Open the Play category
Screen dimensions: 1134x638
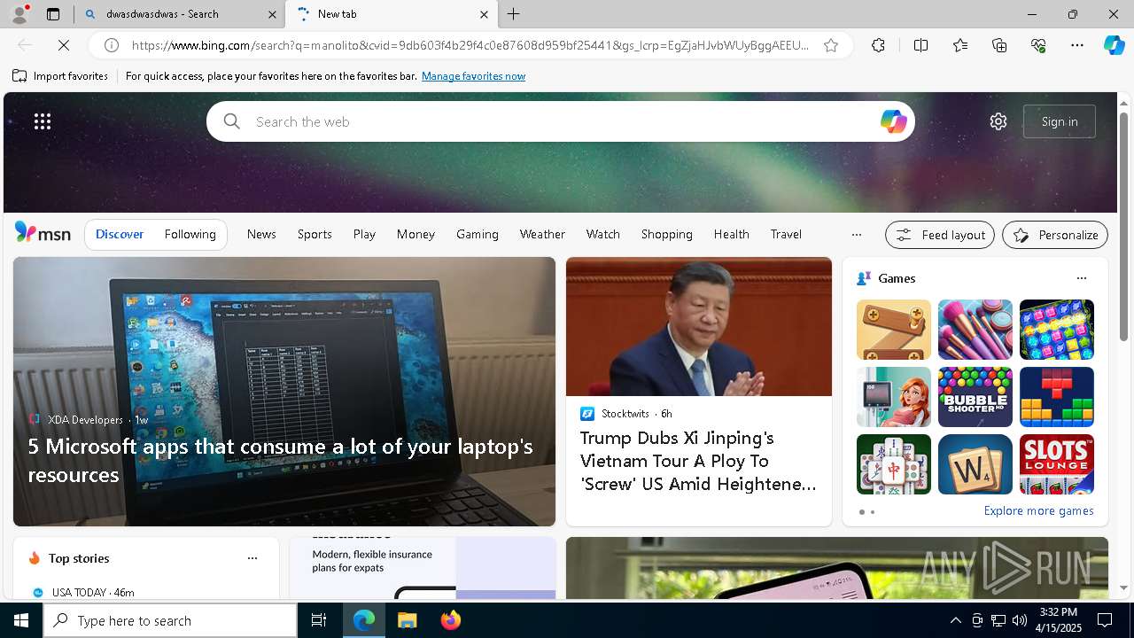coord(364,234)
